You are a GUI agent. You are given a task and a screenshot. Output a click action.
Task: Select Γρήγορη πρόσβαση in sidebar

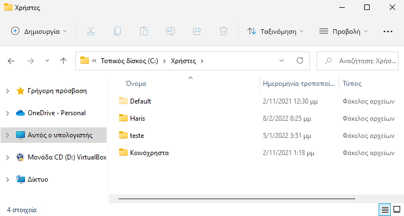click(x=57, y=91)
